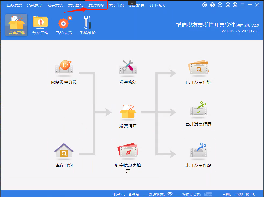
Task: Open the 发票管理 module icon
Action: (x=16, y=25)
